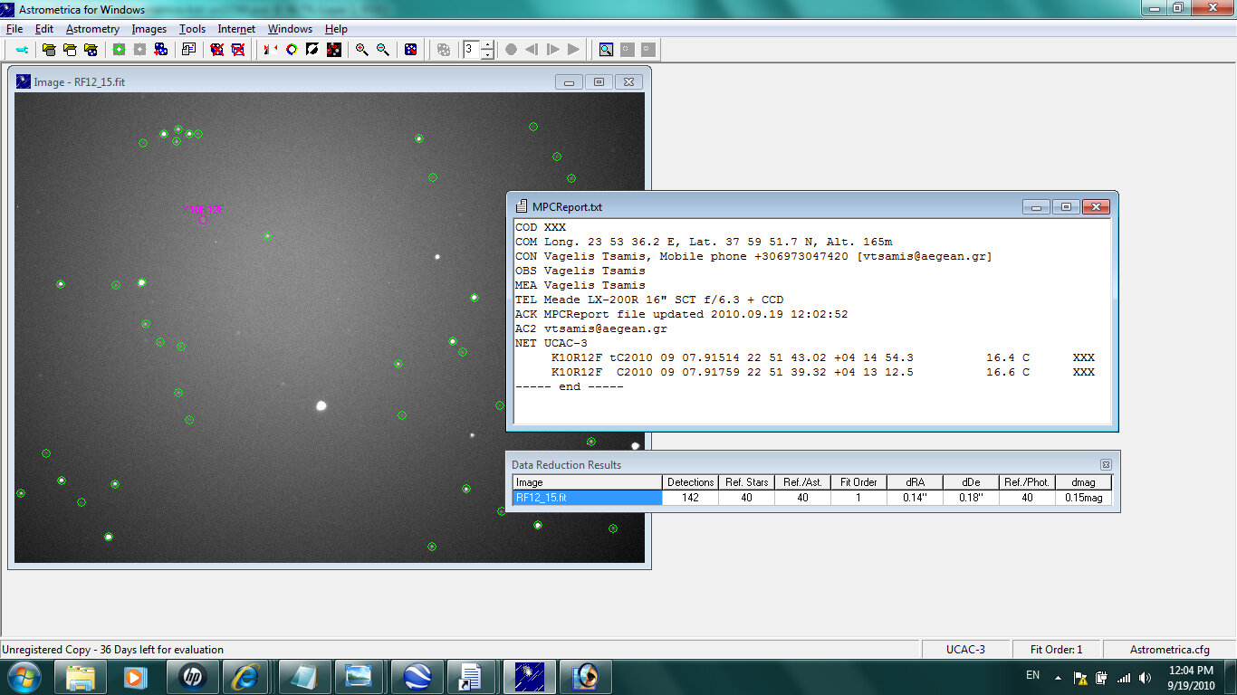1237x695 pixels.
Task: Click the toolbar number field showing 3
Action: coord(471,50)
